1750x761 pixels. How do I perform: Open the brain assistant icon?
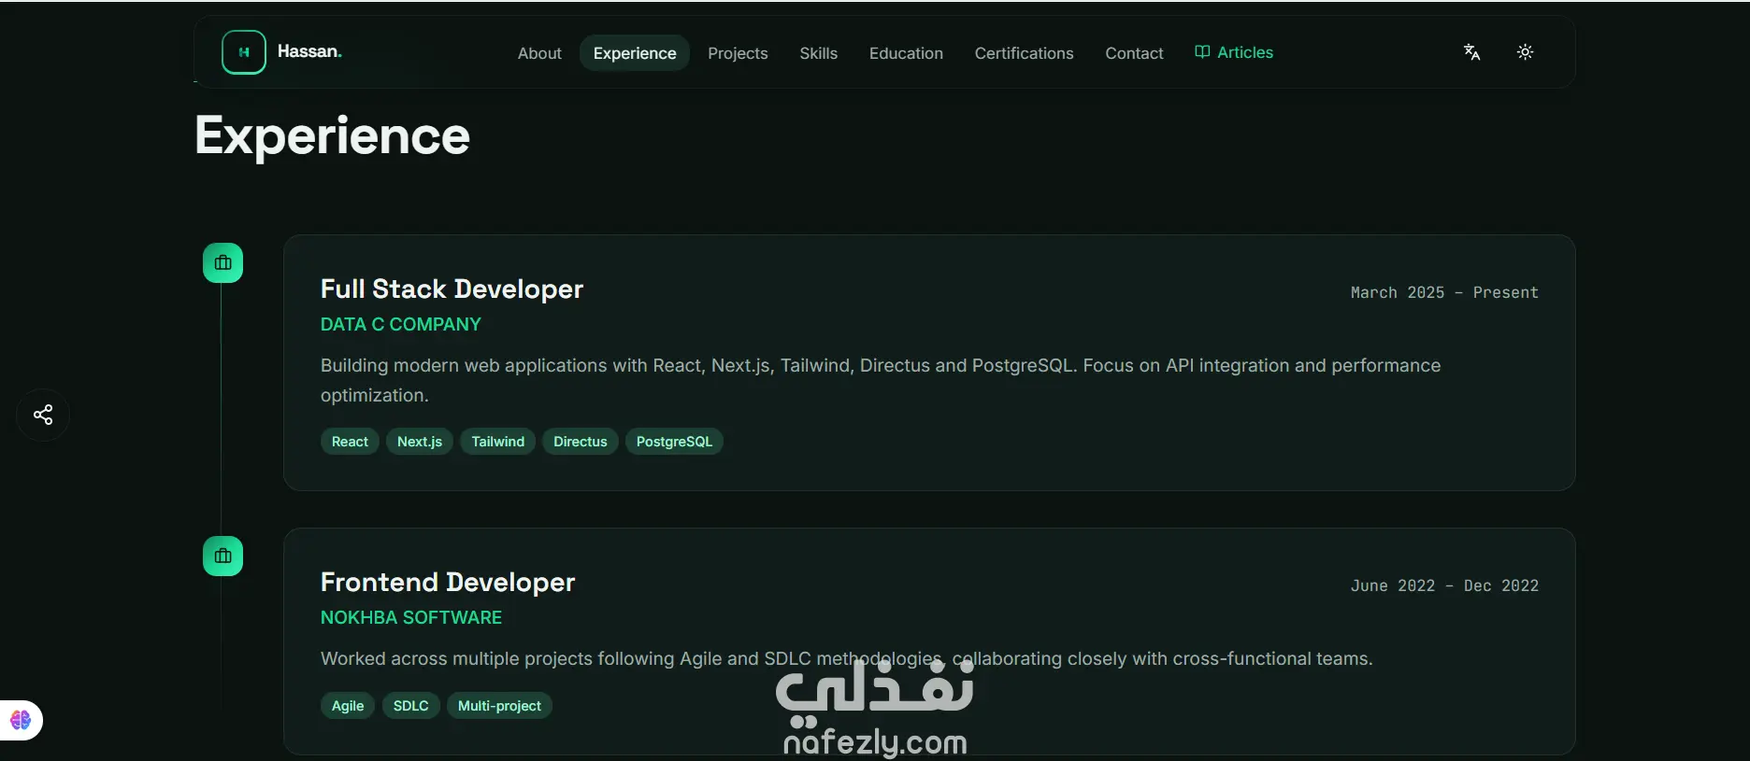21,720
